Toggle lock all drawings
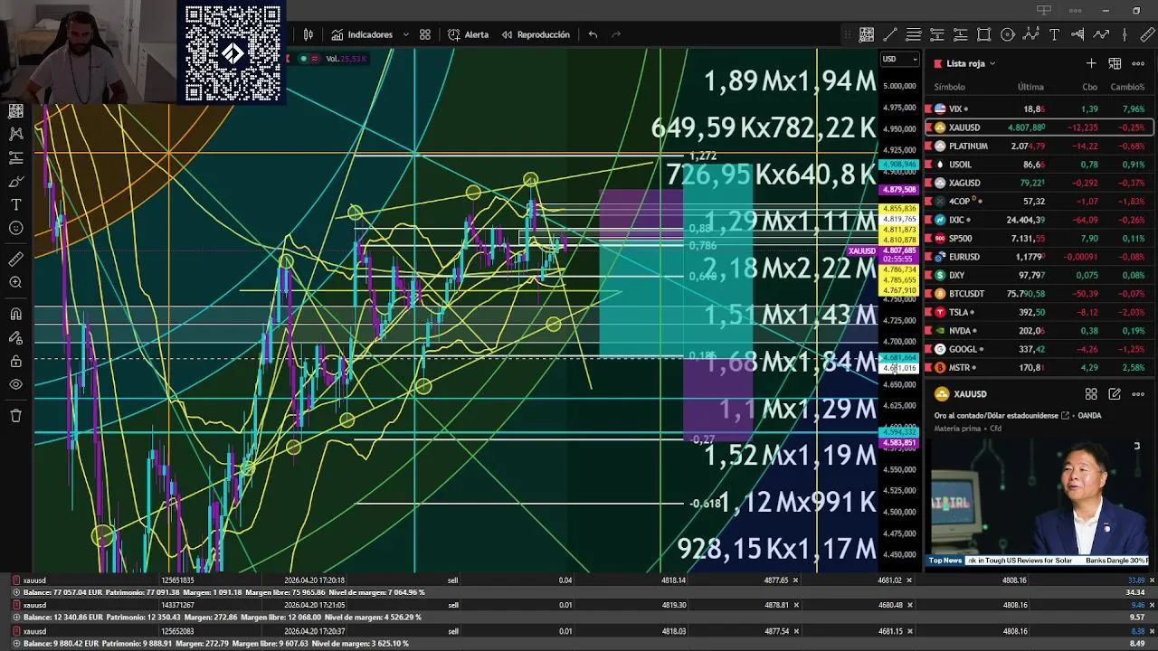This screenshot has width=1158, height=651. click(x=15, y=362)
